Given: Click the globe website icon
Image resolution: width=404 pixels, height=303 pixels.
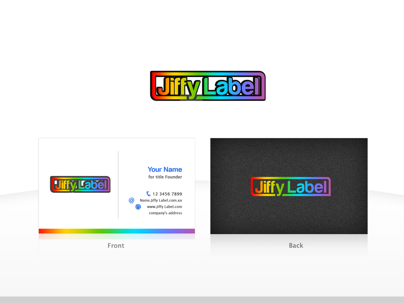Looking at the screenshot, I should [138, 207].
